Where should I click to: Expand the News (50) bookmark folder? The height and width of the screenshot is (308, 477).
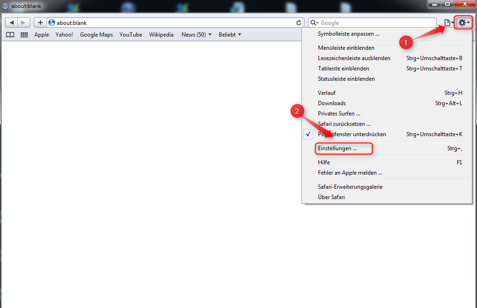[x=197, y=35]
